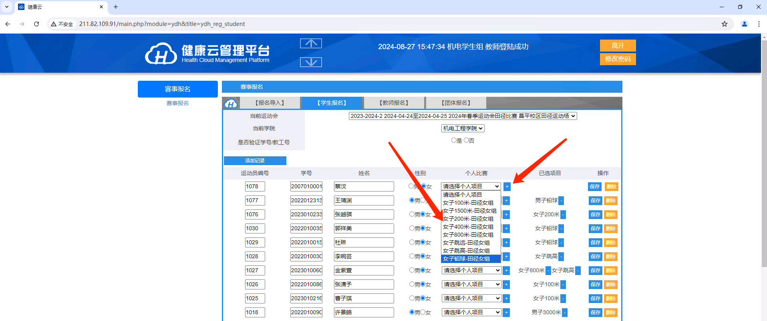The image size is (767, 321).
Task: Set 王靖渊's gender to 女
Action: [423, 200]
